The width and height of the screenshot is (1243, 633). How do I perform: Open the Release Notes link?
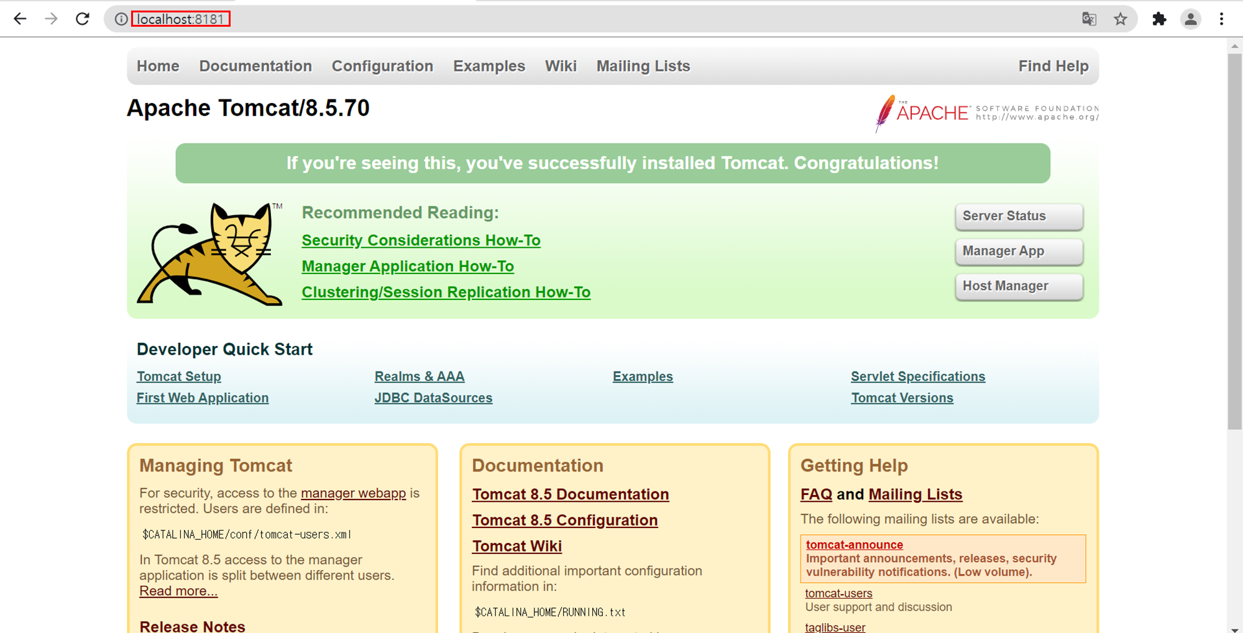coord(192,626)
